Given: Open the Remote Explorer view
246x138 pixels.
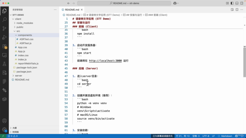Looking at the screenshot, I should pos(4,55).
